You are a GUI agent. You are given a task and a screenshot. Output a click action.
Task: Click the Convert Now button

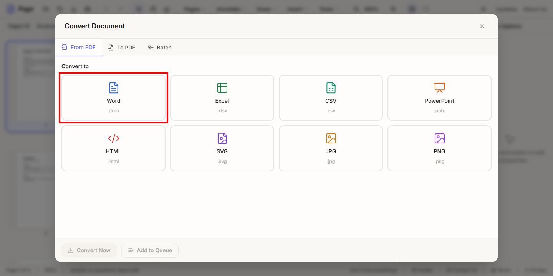(x=89, y=250)
